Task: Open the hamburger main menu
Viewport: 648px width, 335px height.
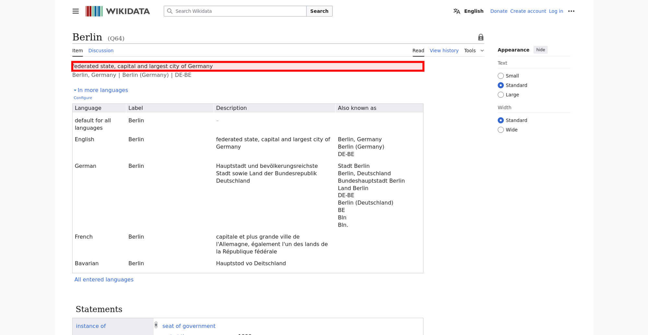Action: pos(75,11)
